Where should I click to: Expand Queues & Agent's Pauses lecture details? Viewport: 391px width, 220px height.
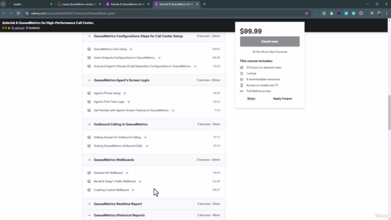click(195, 67)
